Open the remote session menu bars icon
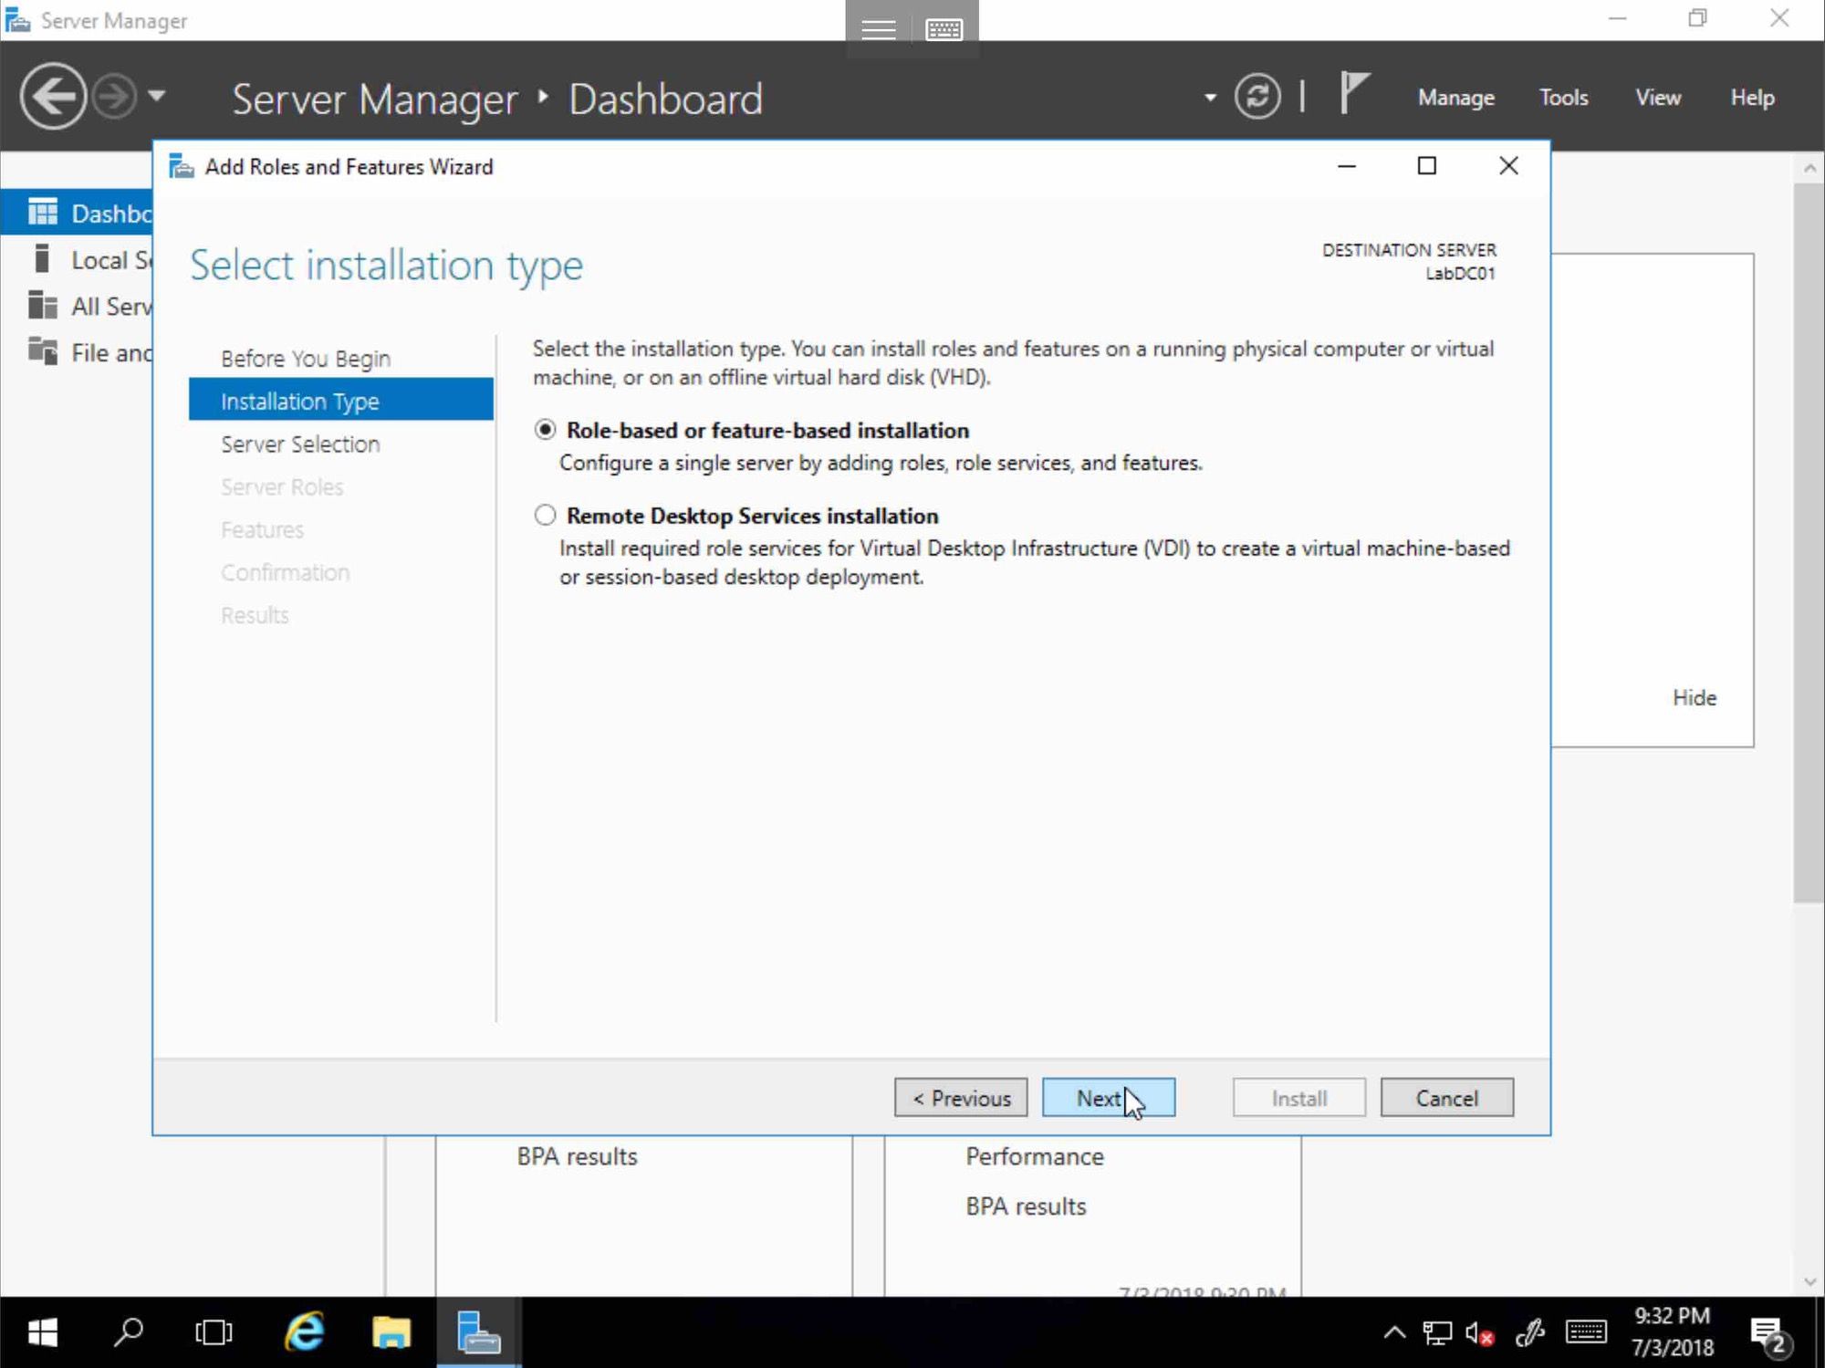 point(878,29)
